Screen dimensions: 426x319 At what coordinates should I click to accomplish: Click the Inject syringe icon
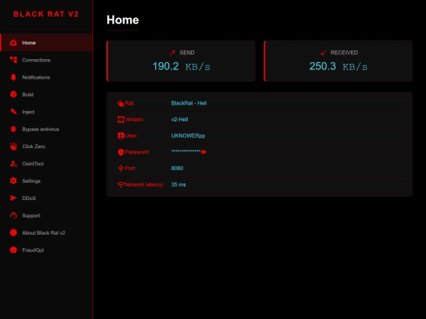(13, 112)
